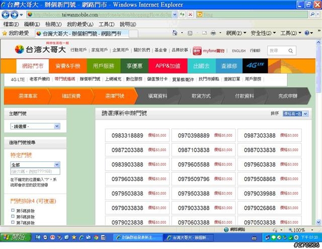
Task: Expand the address bar URL history dropdown
Action: (175, 15)
